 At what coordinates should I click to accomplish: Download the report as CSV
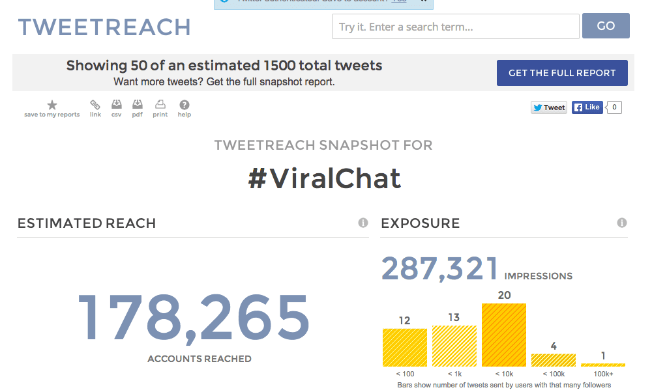coord(117,105)
